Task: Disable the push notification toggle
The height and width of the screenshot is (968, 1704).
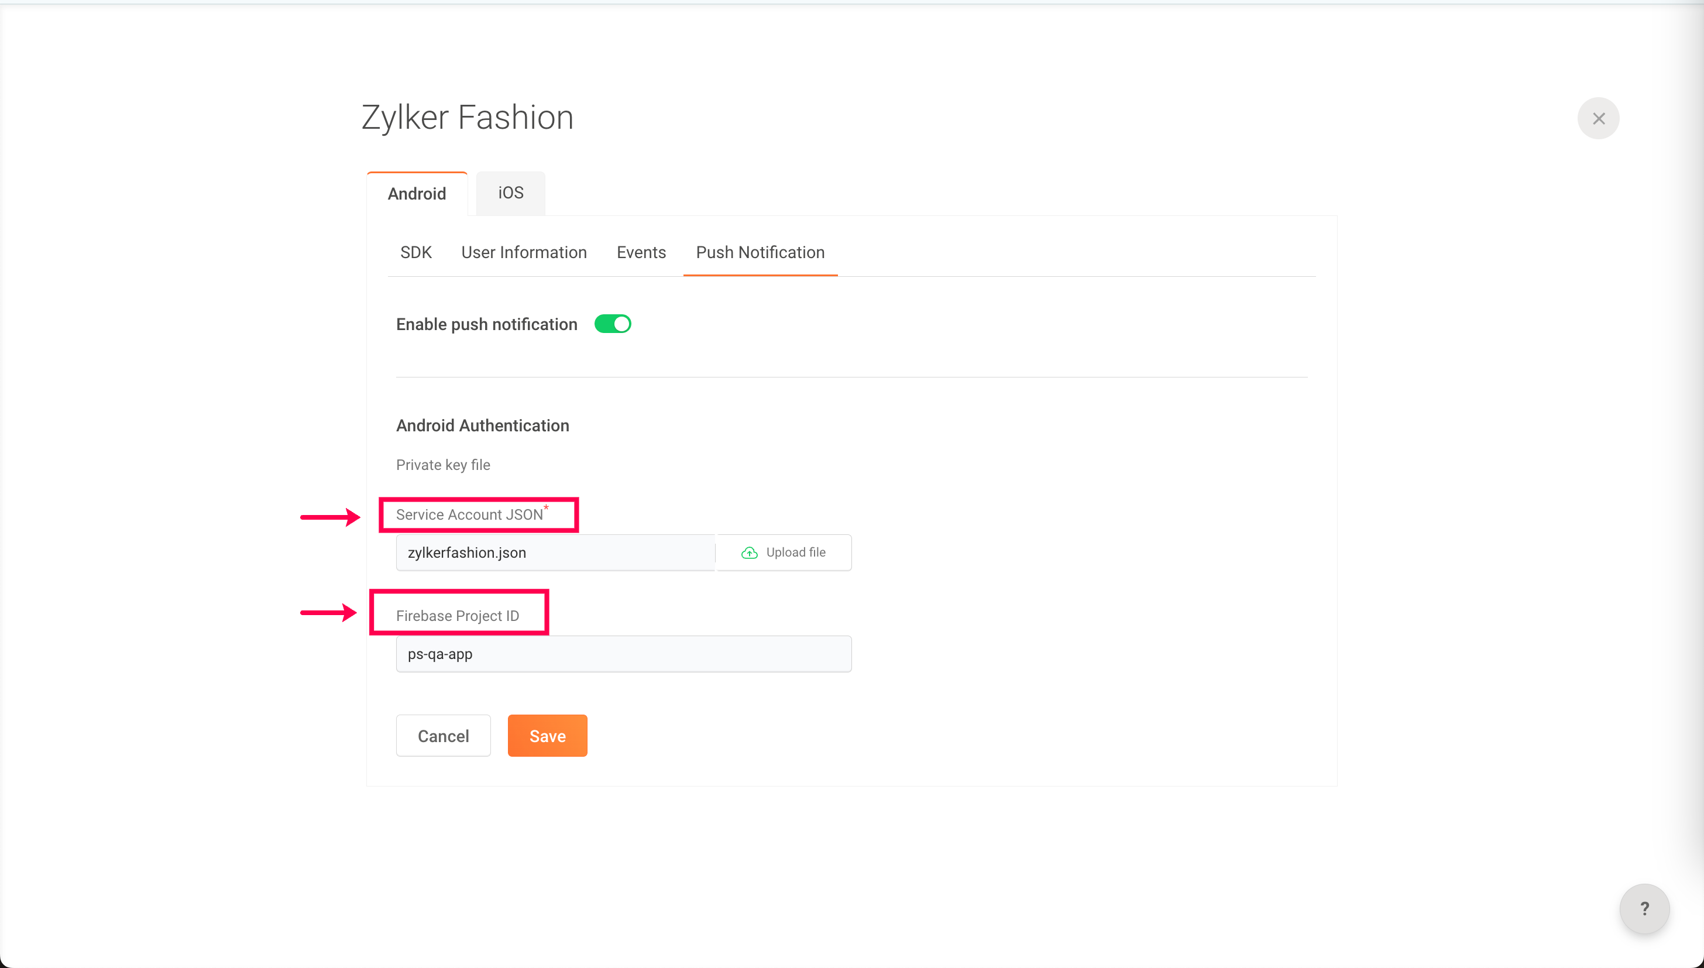Action: (x=612, y=324)
